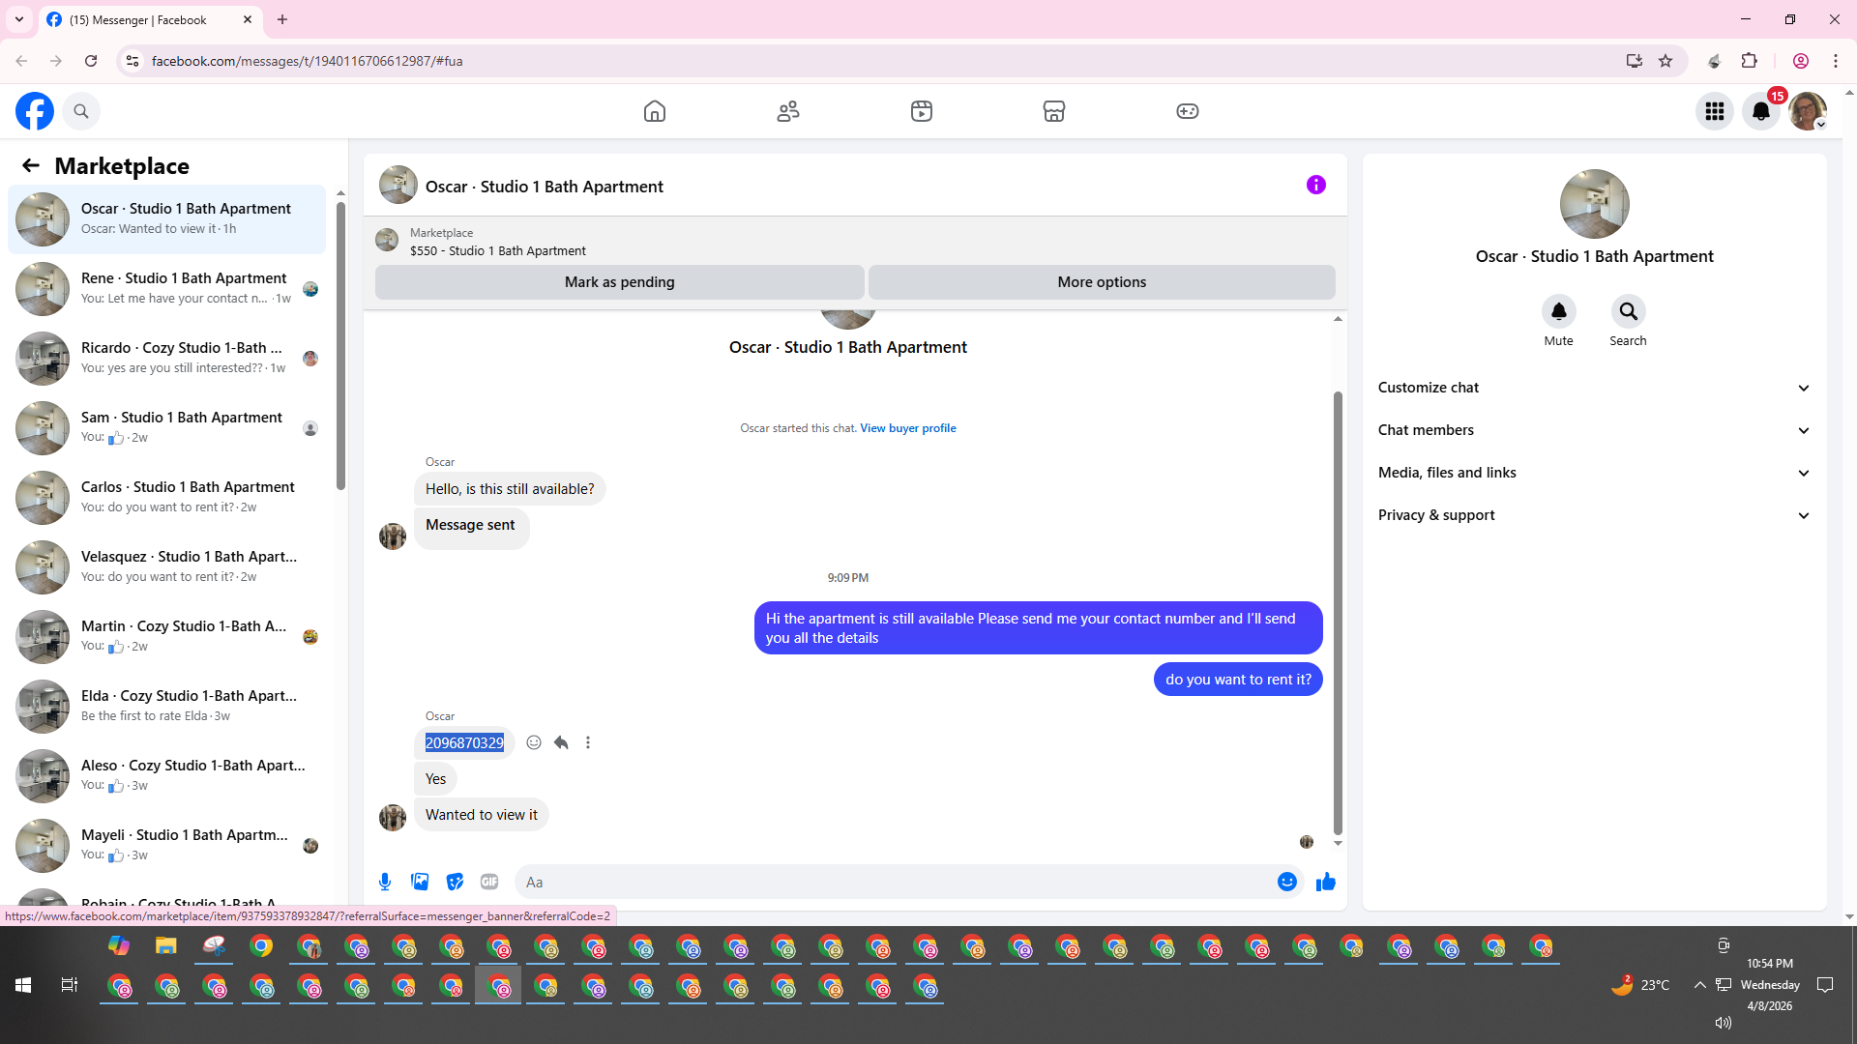Click the reply arrow beside phone number
This screenshot has width=1857, height=1044.
561,742
